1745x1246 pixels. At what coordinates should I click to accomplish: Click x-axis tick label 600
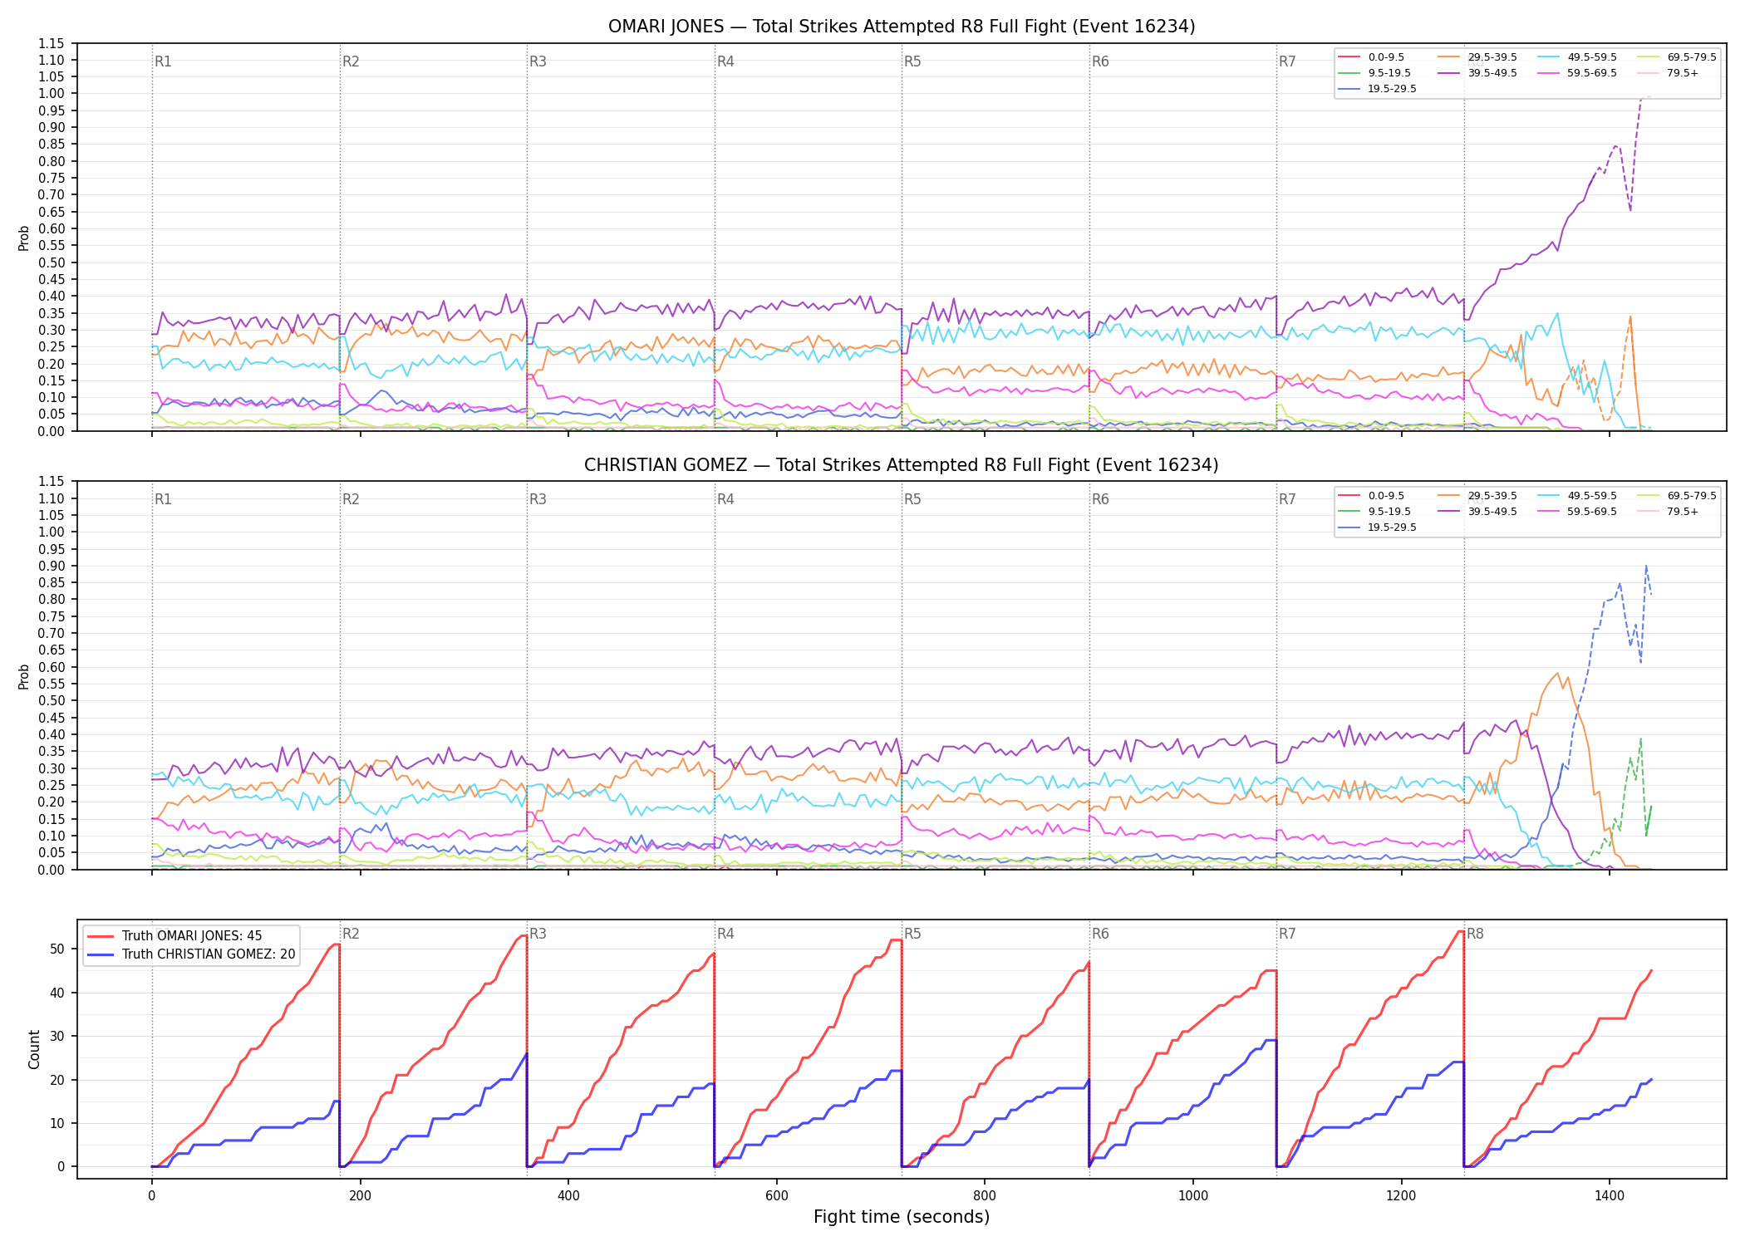tap(776, 1196)
